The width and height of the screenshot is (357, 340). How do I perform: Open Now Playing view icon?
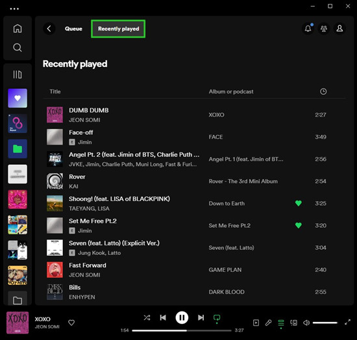pyautogui.click(x=256, y=322)
